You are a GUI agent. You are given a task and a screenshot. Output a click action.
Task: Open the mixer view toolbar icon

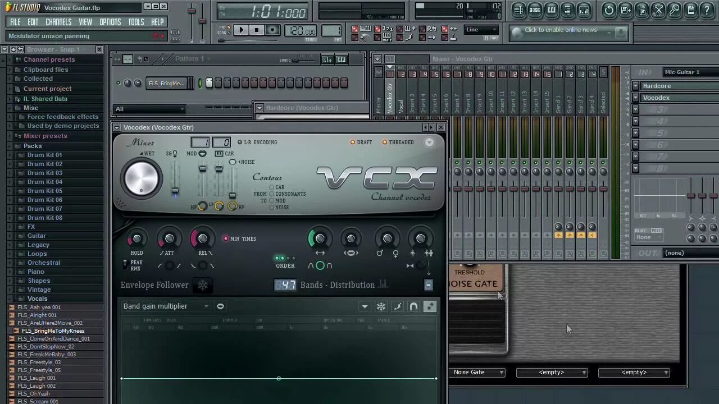click(x=584, y=10)
